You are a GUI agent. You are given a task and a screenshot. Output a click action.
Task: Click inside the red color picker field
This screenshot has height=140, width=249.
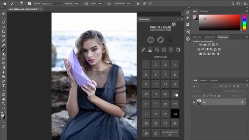click(219, 23)
